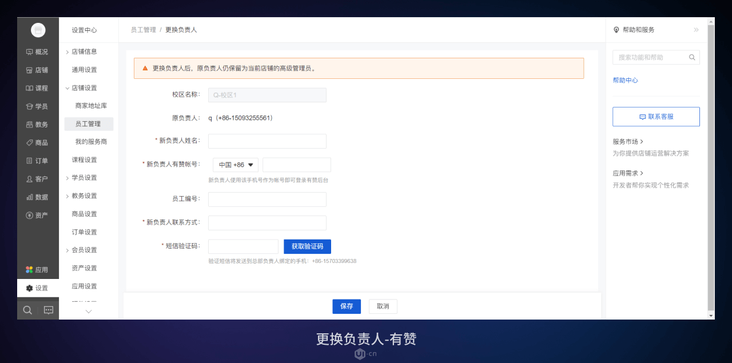Select the 设置 settings gear item
This screenshot has width=732, height=363.
tap(38, 288)
